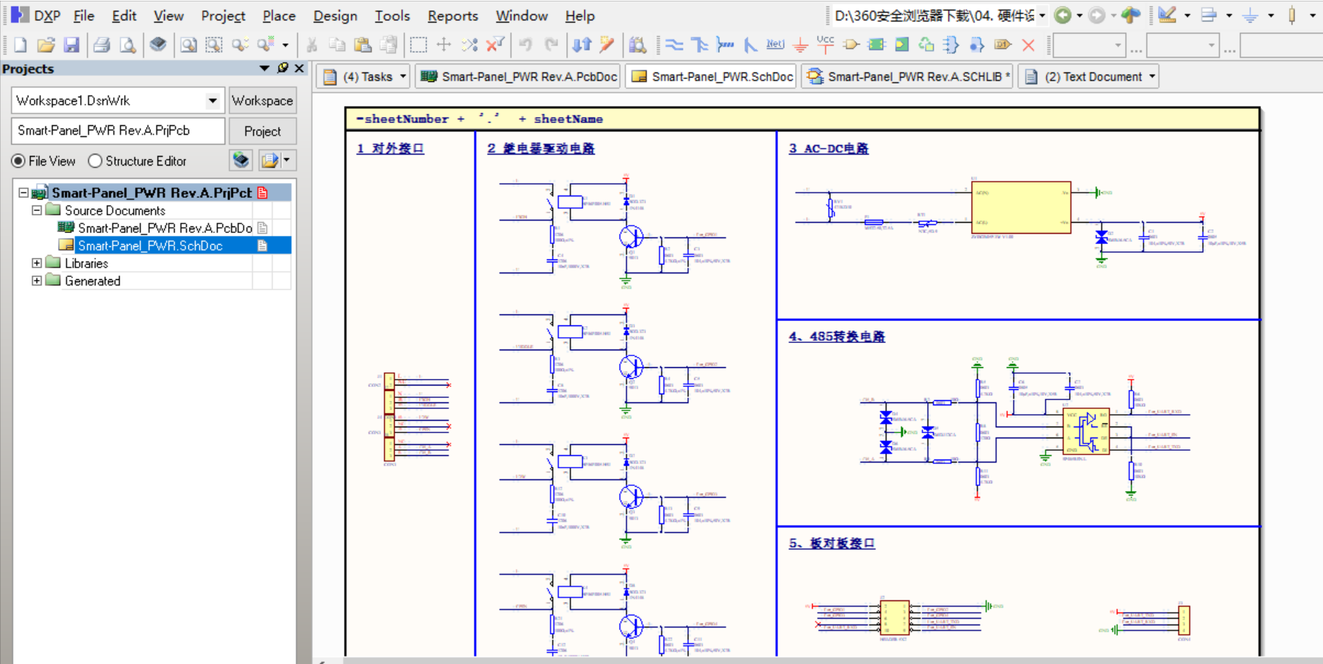Choose the Structure Editor radio button

point(95,161)
